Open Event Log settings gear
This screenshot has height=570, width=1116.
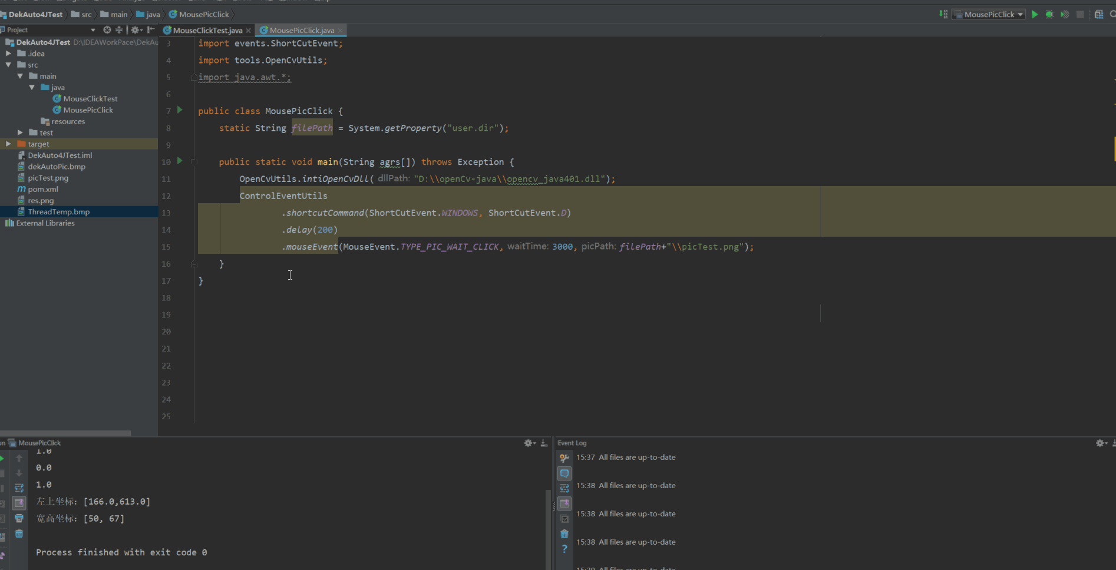click(1101, 443)
